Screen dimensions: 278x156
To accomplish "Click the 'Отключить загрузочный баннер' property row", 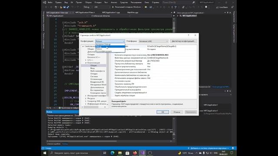I will [x=154, y=61].
